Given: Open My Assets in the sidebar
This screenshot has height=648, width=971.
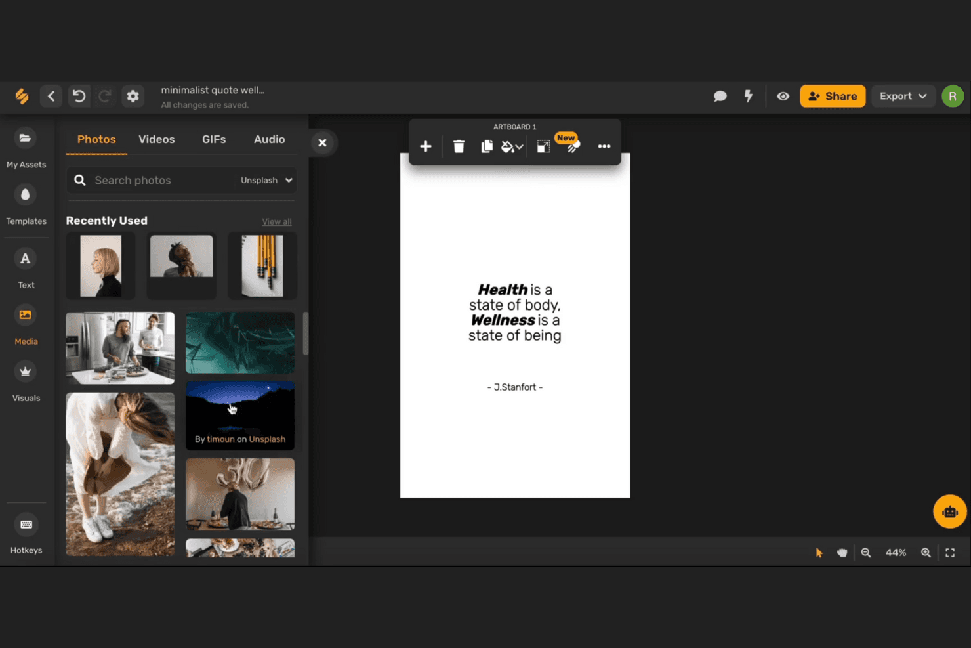Looking at the screenshot, I should (x=26, y=148).
